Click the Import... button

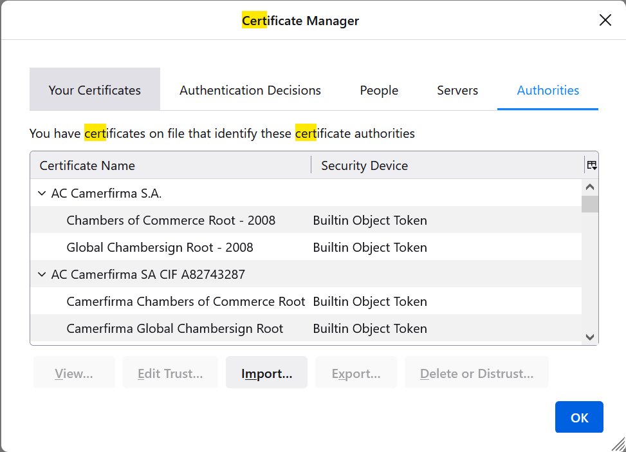coord(267,372)
